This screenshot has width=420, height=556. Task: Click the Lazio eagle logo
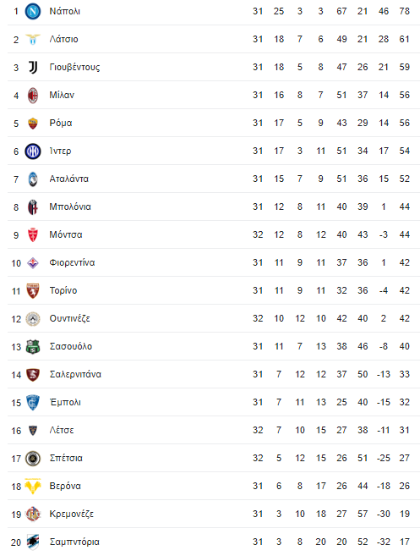(33, 40)
